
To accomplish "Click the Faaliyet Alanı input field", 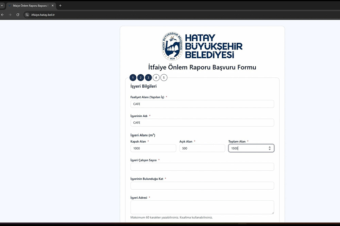I will pos(202,104).
